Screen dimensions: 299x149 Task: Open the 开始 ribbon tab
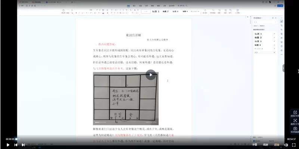[x=128, y=6]
